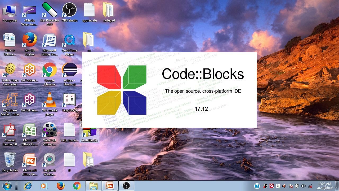Screen dimensions: 339x191
Task: Open the OBS icon in the system tray
Action: coord(265,186)
